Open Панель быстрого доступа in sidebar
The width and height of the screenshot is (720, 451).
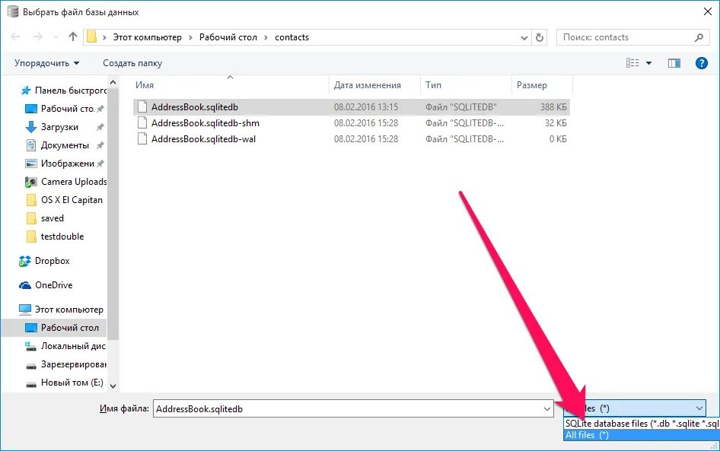coord(63,91)
